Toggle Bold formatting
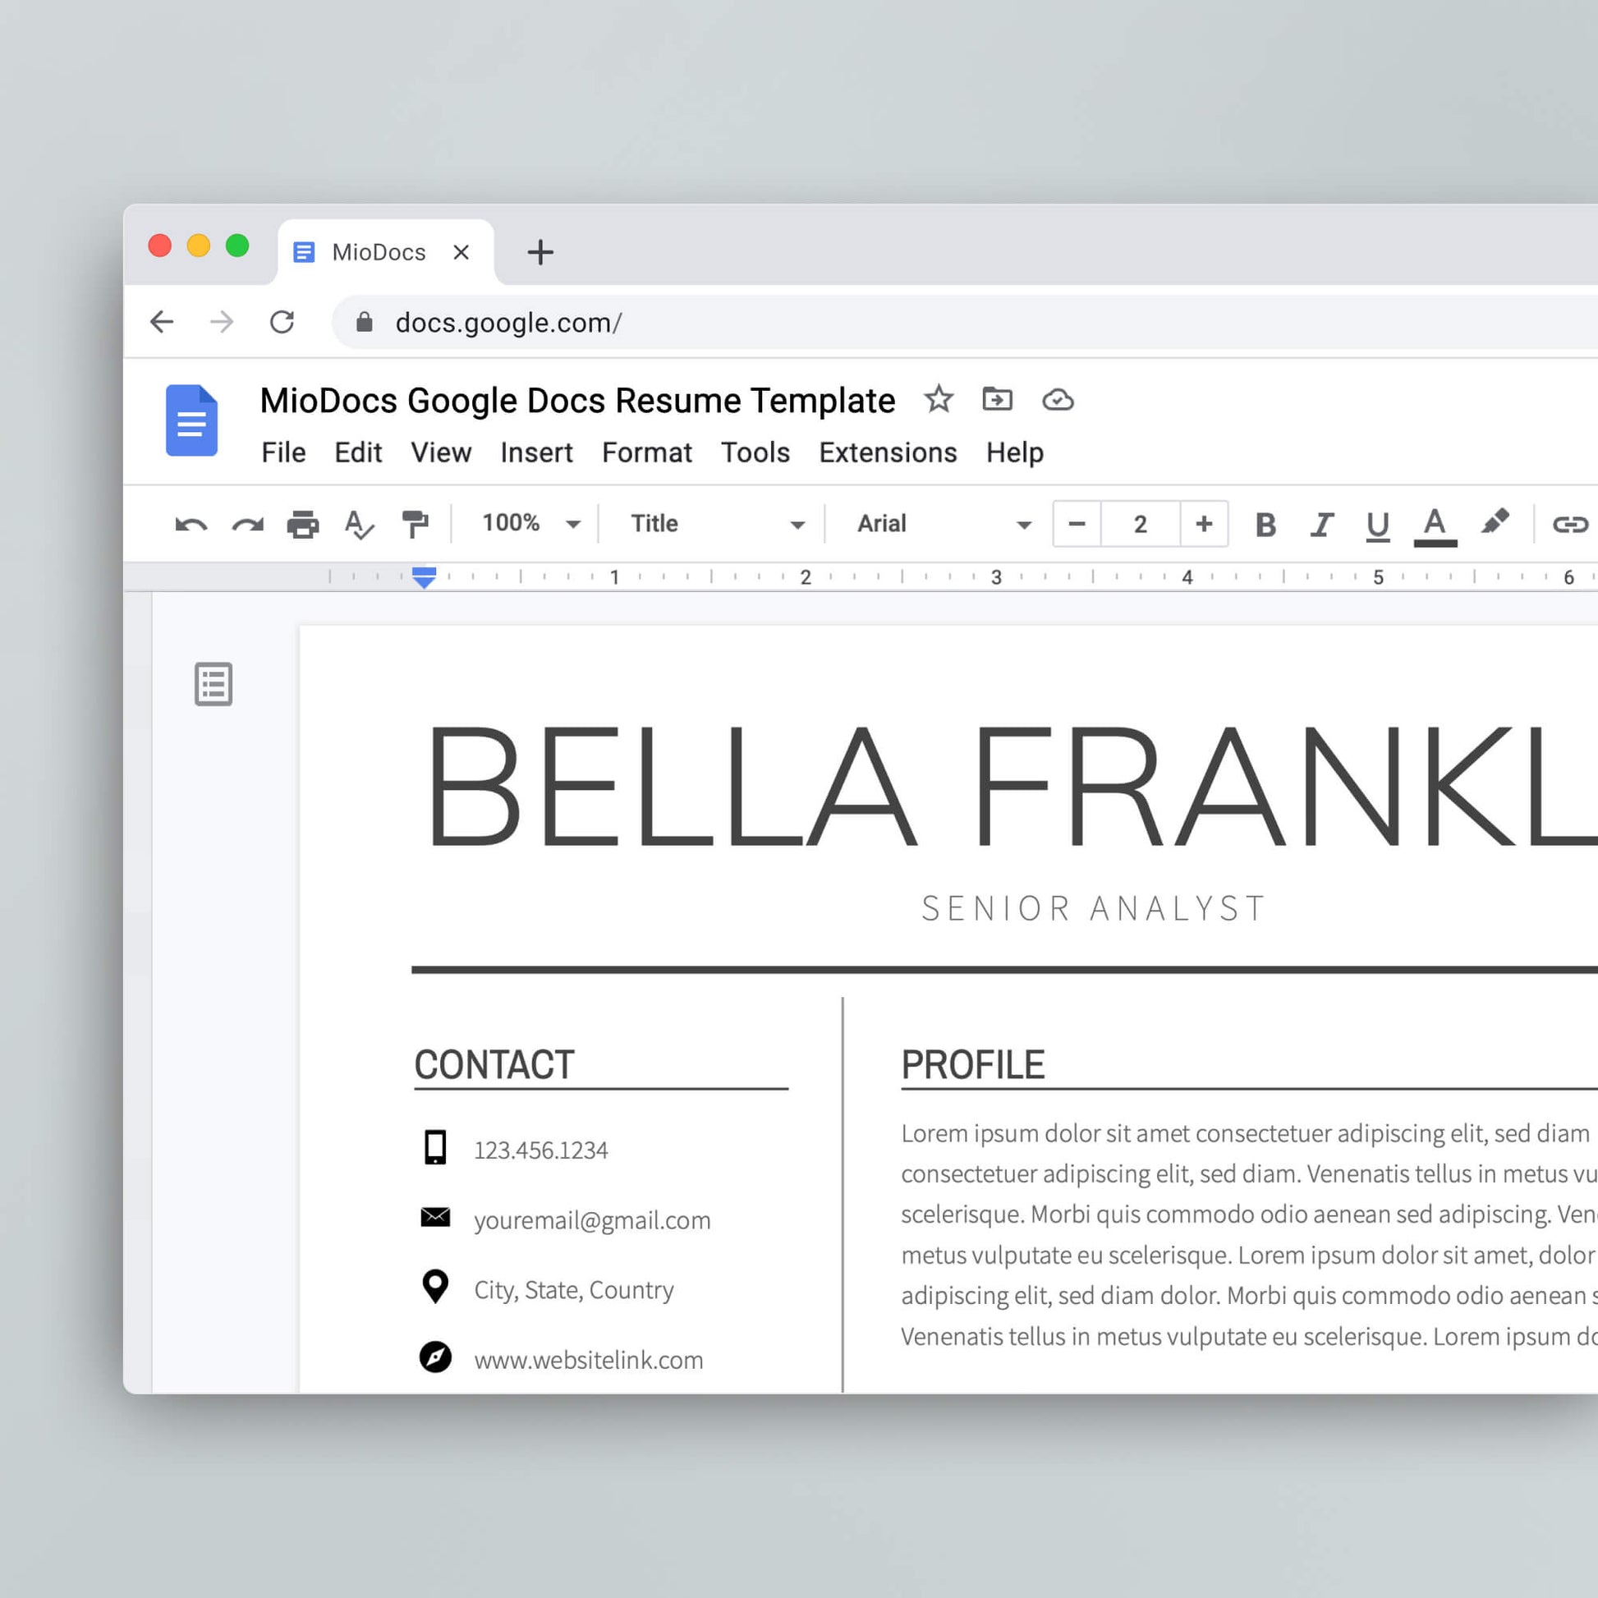This screenshot has height=1598, width=1598. [1265, 525]
